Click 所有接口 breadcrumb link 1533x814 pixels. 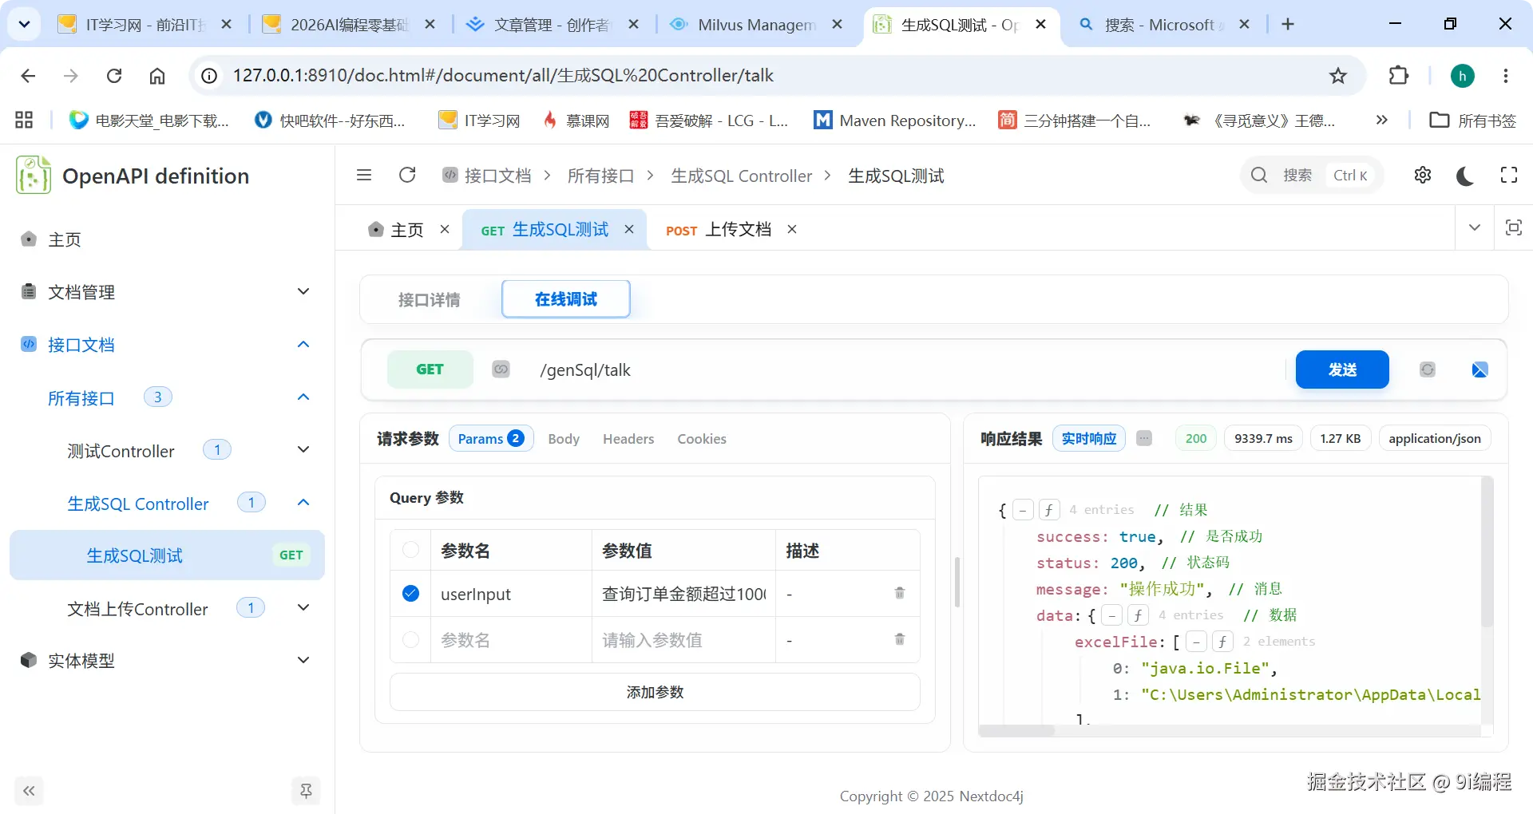coord(600,176)
